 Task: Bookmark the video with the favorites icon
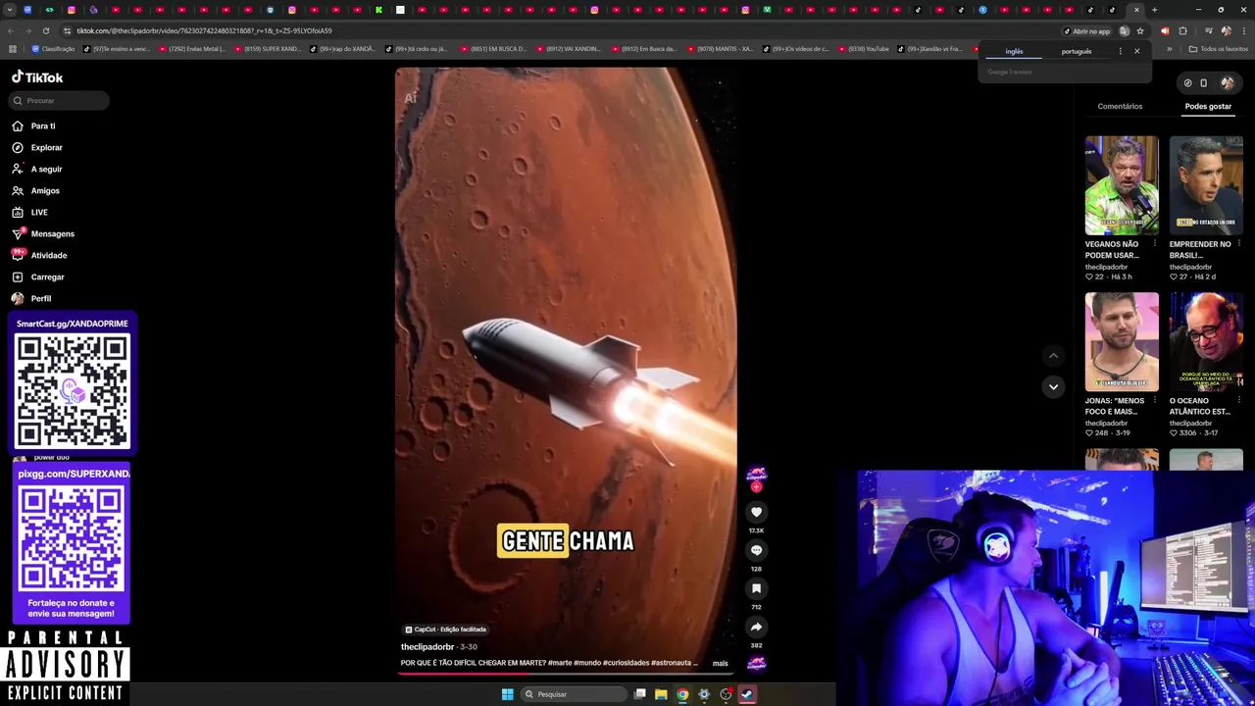[756, 588]
